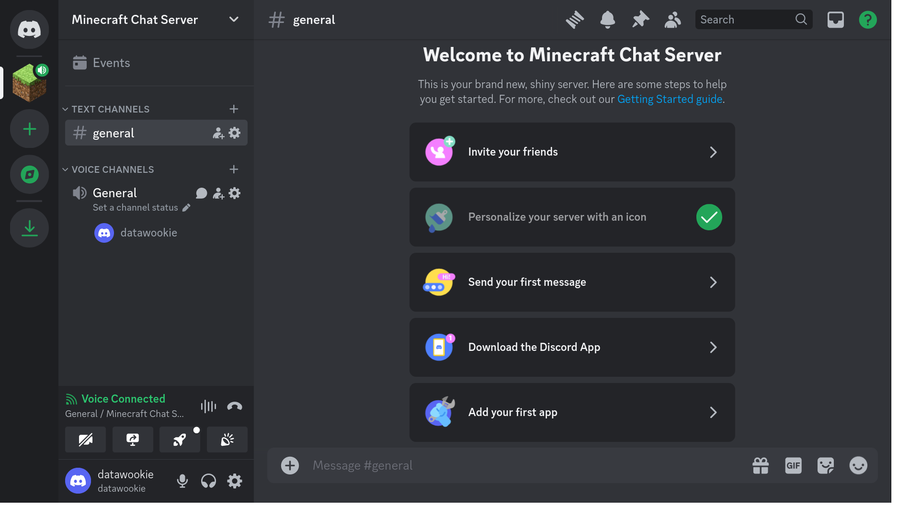898x507 pixels.
Task: Open the emoji picker
Action: pyautogui.click(x=858, y=465)
